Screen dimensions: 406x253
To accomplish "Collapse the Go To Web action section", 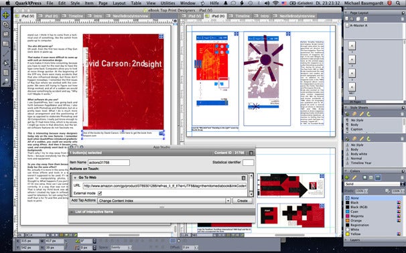I will 75,178.
